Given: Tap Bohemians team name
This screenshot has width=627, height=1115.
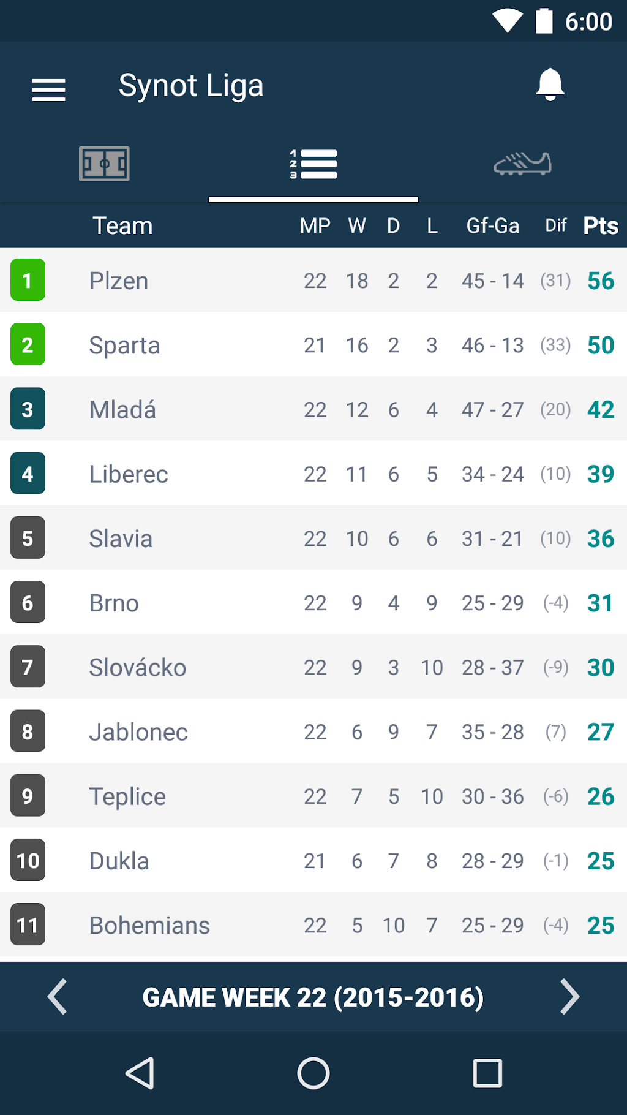Looking at the screenshot, I should (x=149, y=926).
